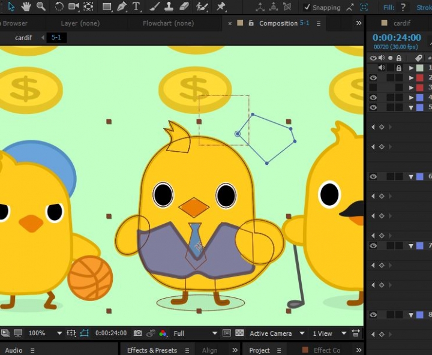Open the 1 View layout dropdown

click(329, 333)
